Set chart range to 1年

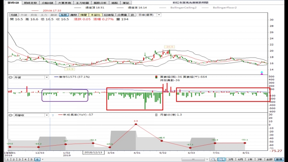pyautogui.click(x=250, y=160)
